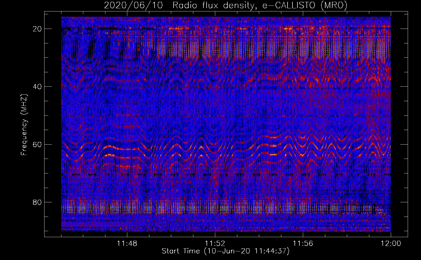Click the 80 MHz frequency tick label
Screen dimensions: 421x260
point(37,202)
